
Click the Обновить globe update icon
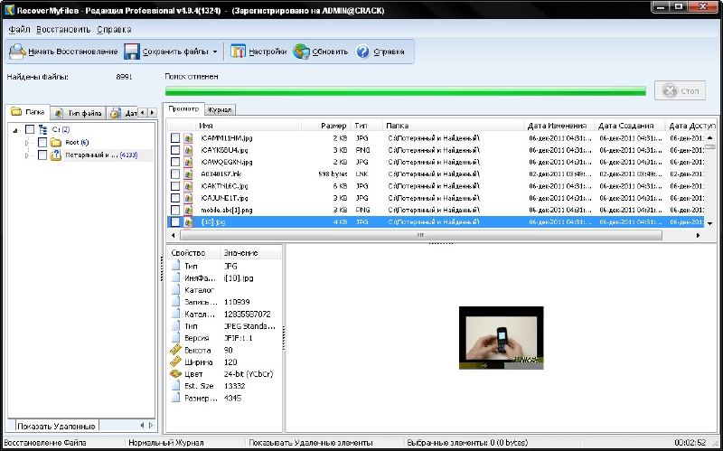302,52
